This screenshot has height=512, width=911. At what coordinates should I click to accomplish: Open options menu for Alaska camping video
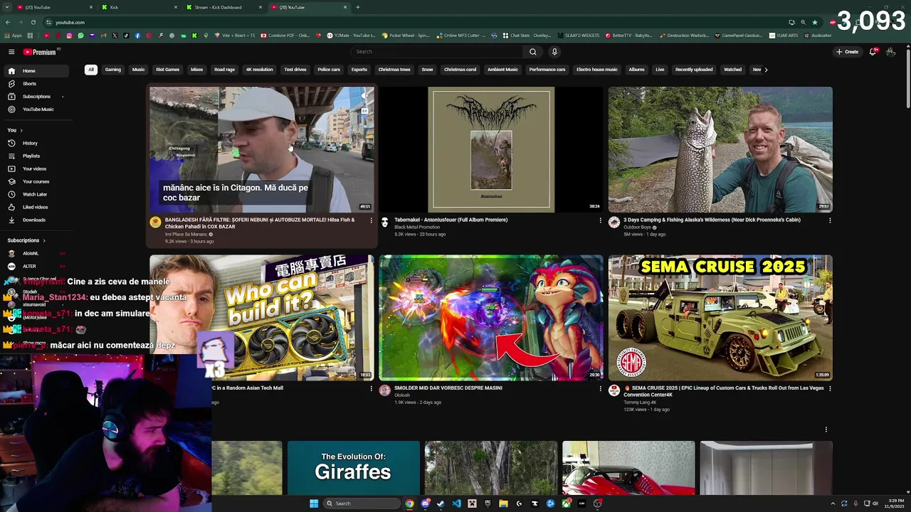coord(829,220)
